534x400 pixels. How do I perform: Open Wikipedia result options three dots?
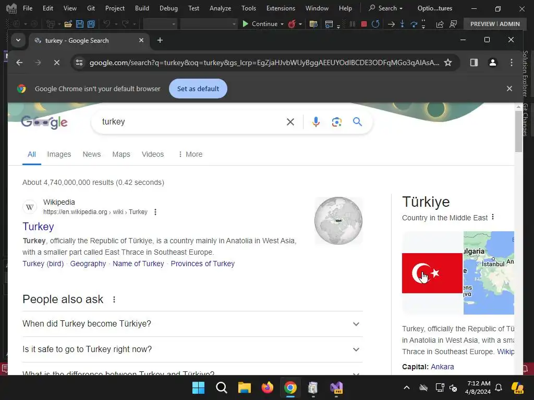pyautogui.click(x=155, y=212)
